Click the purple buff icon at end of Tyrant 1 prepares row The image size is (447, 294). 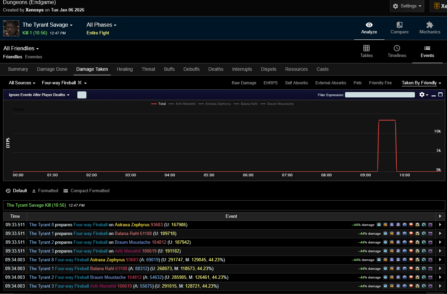[430, 234]
